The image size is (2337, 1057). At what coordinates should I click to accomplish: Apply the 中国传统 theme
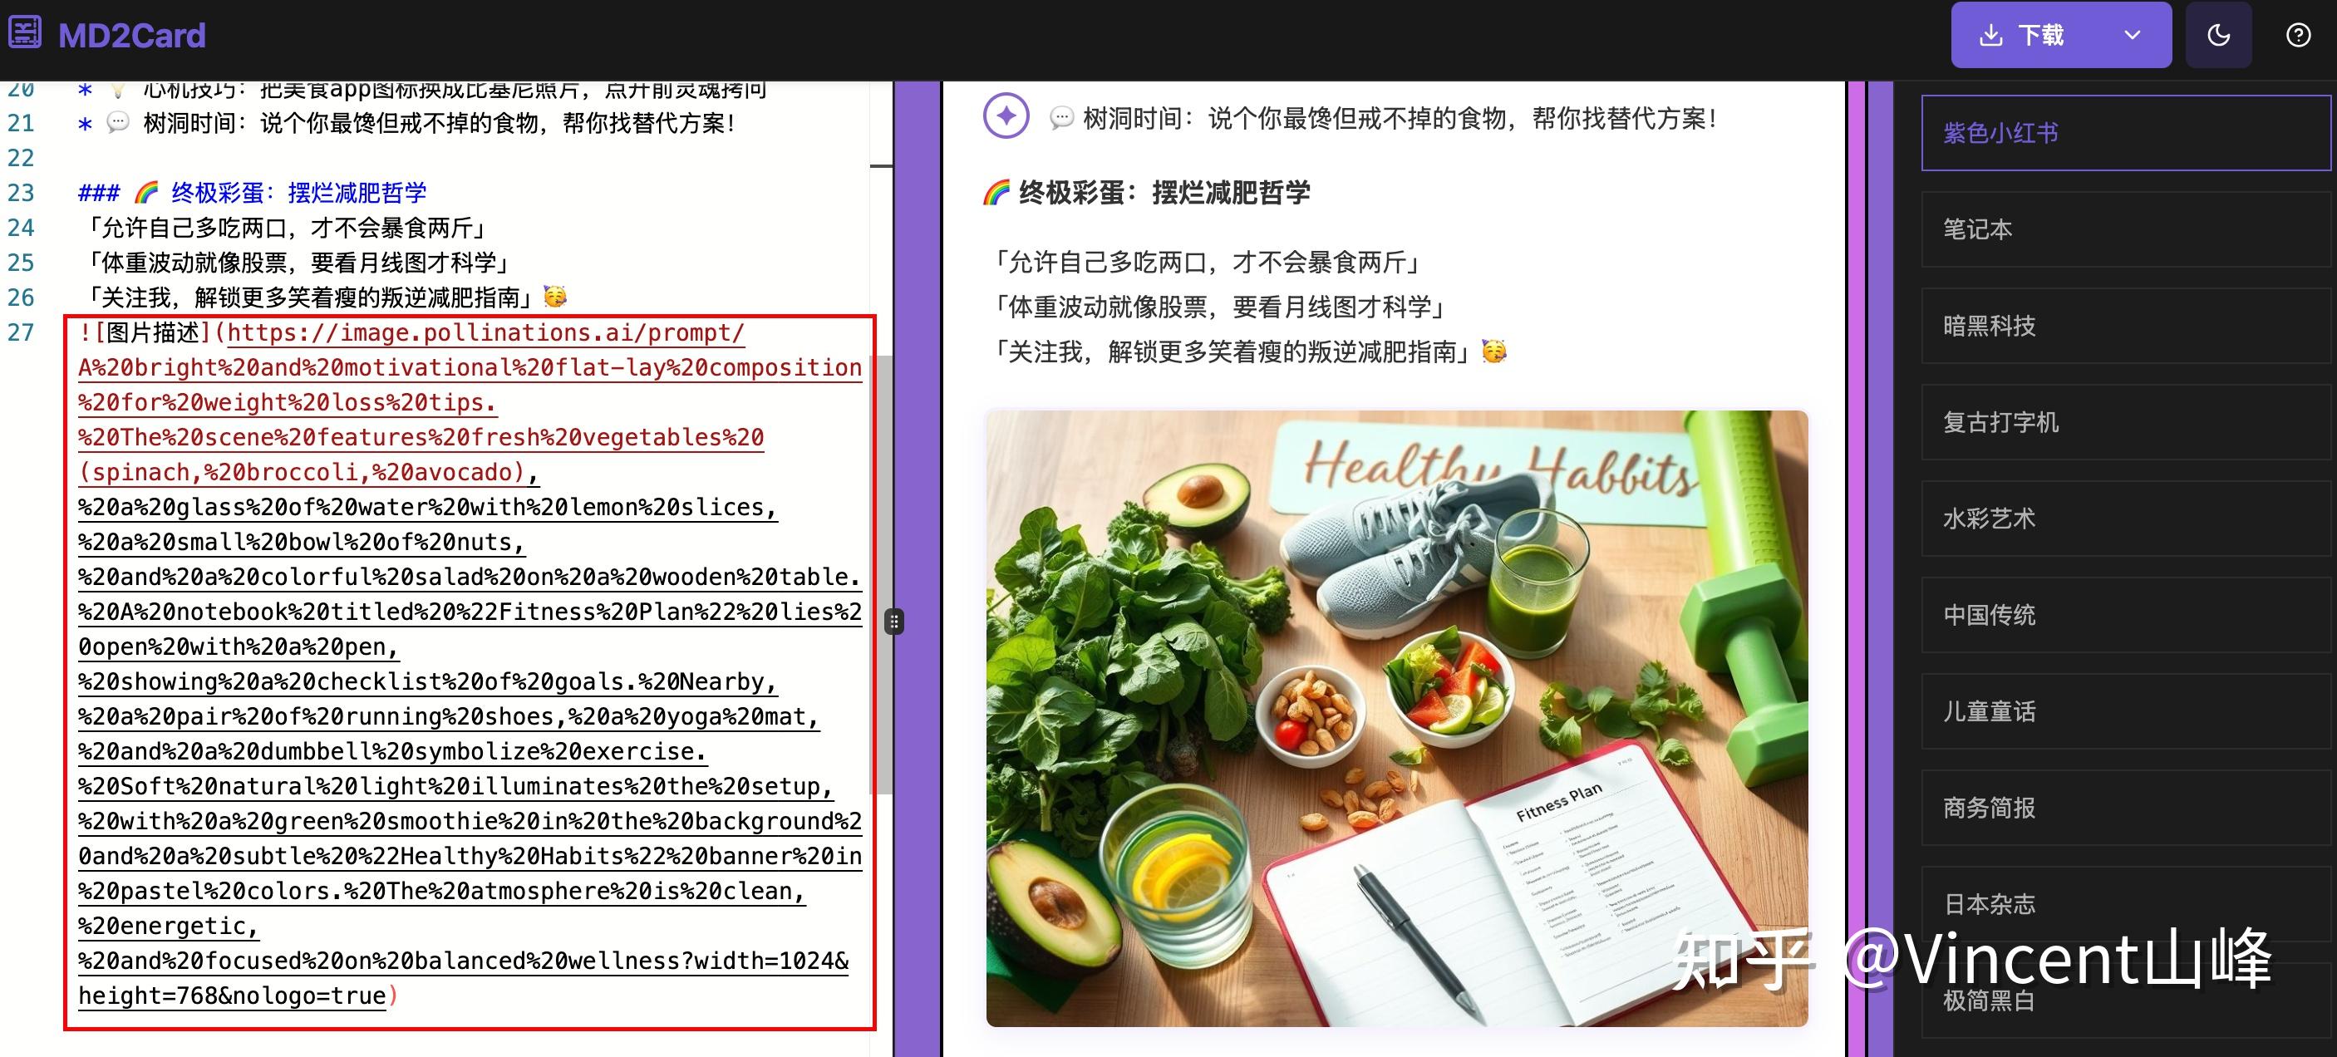pos(2125,614)
